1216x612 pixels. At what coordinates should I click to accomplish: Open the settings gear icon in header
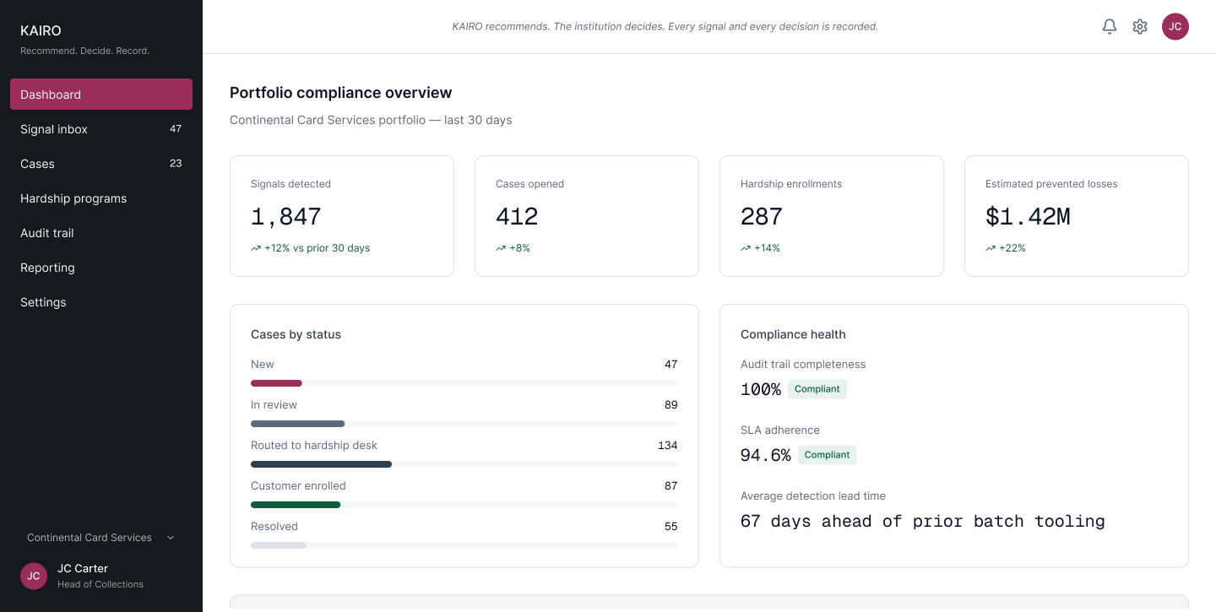[x=1140, y=27]
